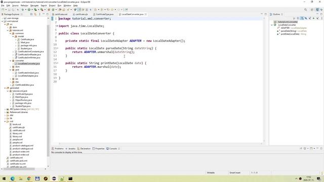The width and height of the screenshot is (324, 182).
Task: Collapse LocalDateConverter class in Outline
Action: (272, 25)
